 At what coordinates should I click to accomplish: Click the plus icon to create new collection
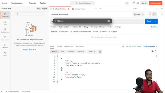(13, 14)
